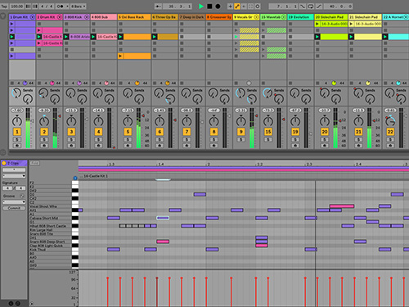Select the Kick Thud drum lane label
The image size is (409, 307).
38,250
